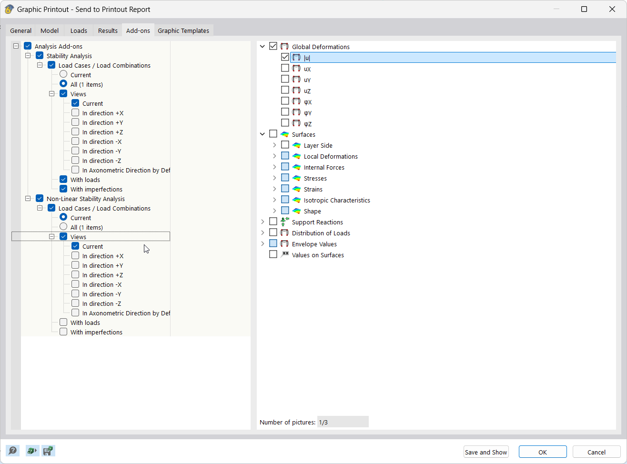This screenshot has width=627, height=464.
Task: Click the Save and Show button
Action: (x=485, y=452)
